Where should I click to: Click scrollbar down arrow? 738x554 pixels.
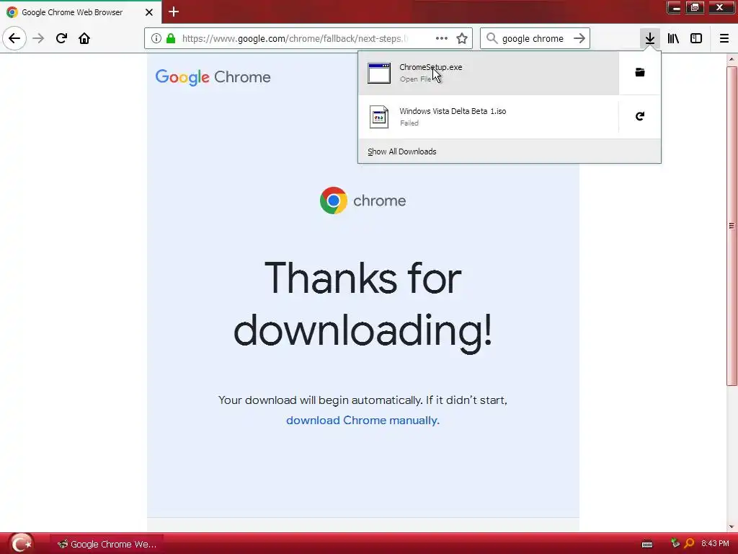tap(732, 527)
